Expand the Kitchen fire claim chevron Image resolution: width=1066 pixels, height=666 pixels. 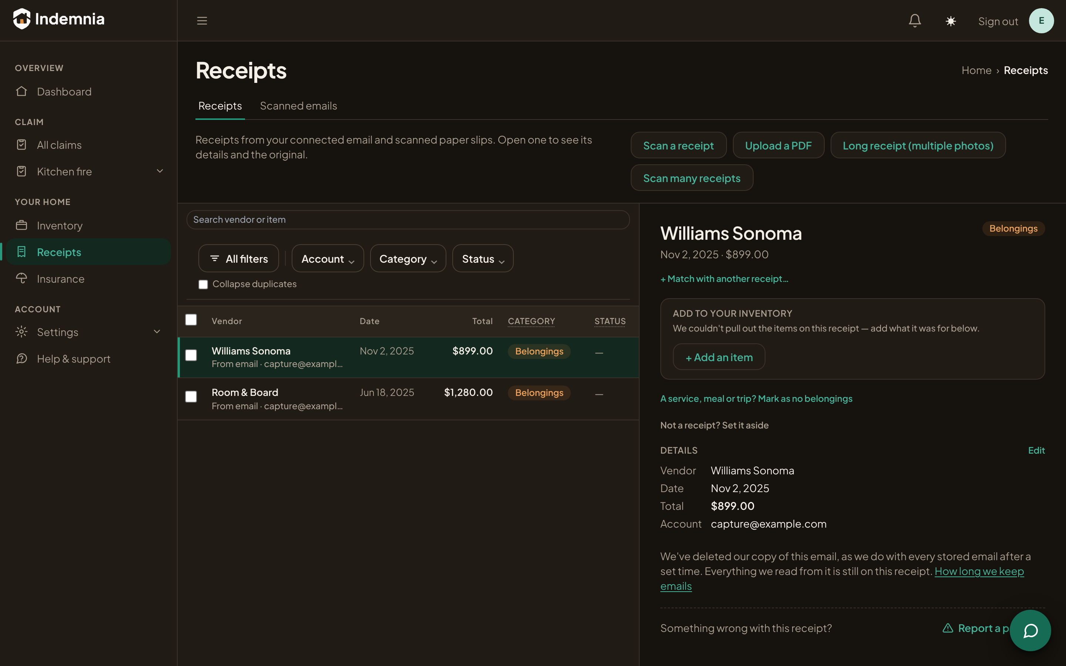point(160,171)
